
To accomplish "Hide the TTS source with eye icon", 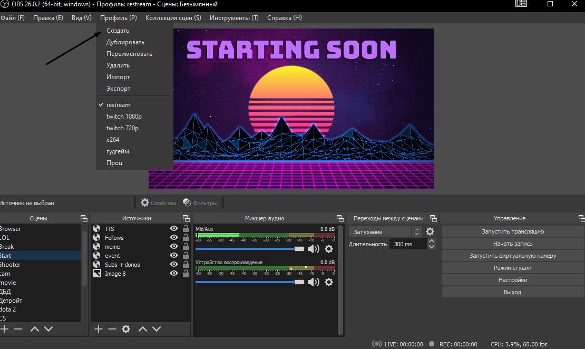I will (x=173, y=229).
